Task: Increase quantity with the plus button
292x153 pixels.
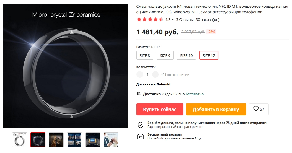Action: pyautogui.click(x=155, y=74)
